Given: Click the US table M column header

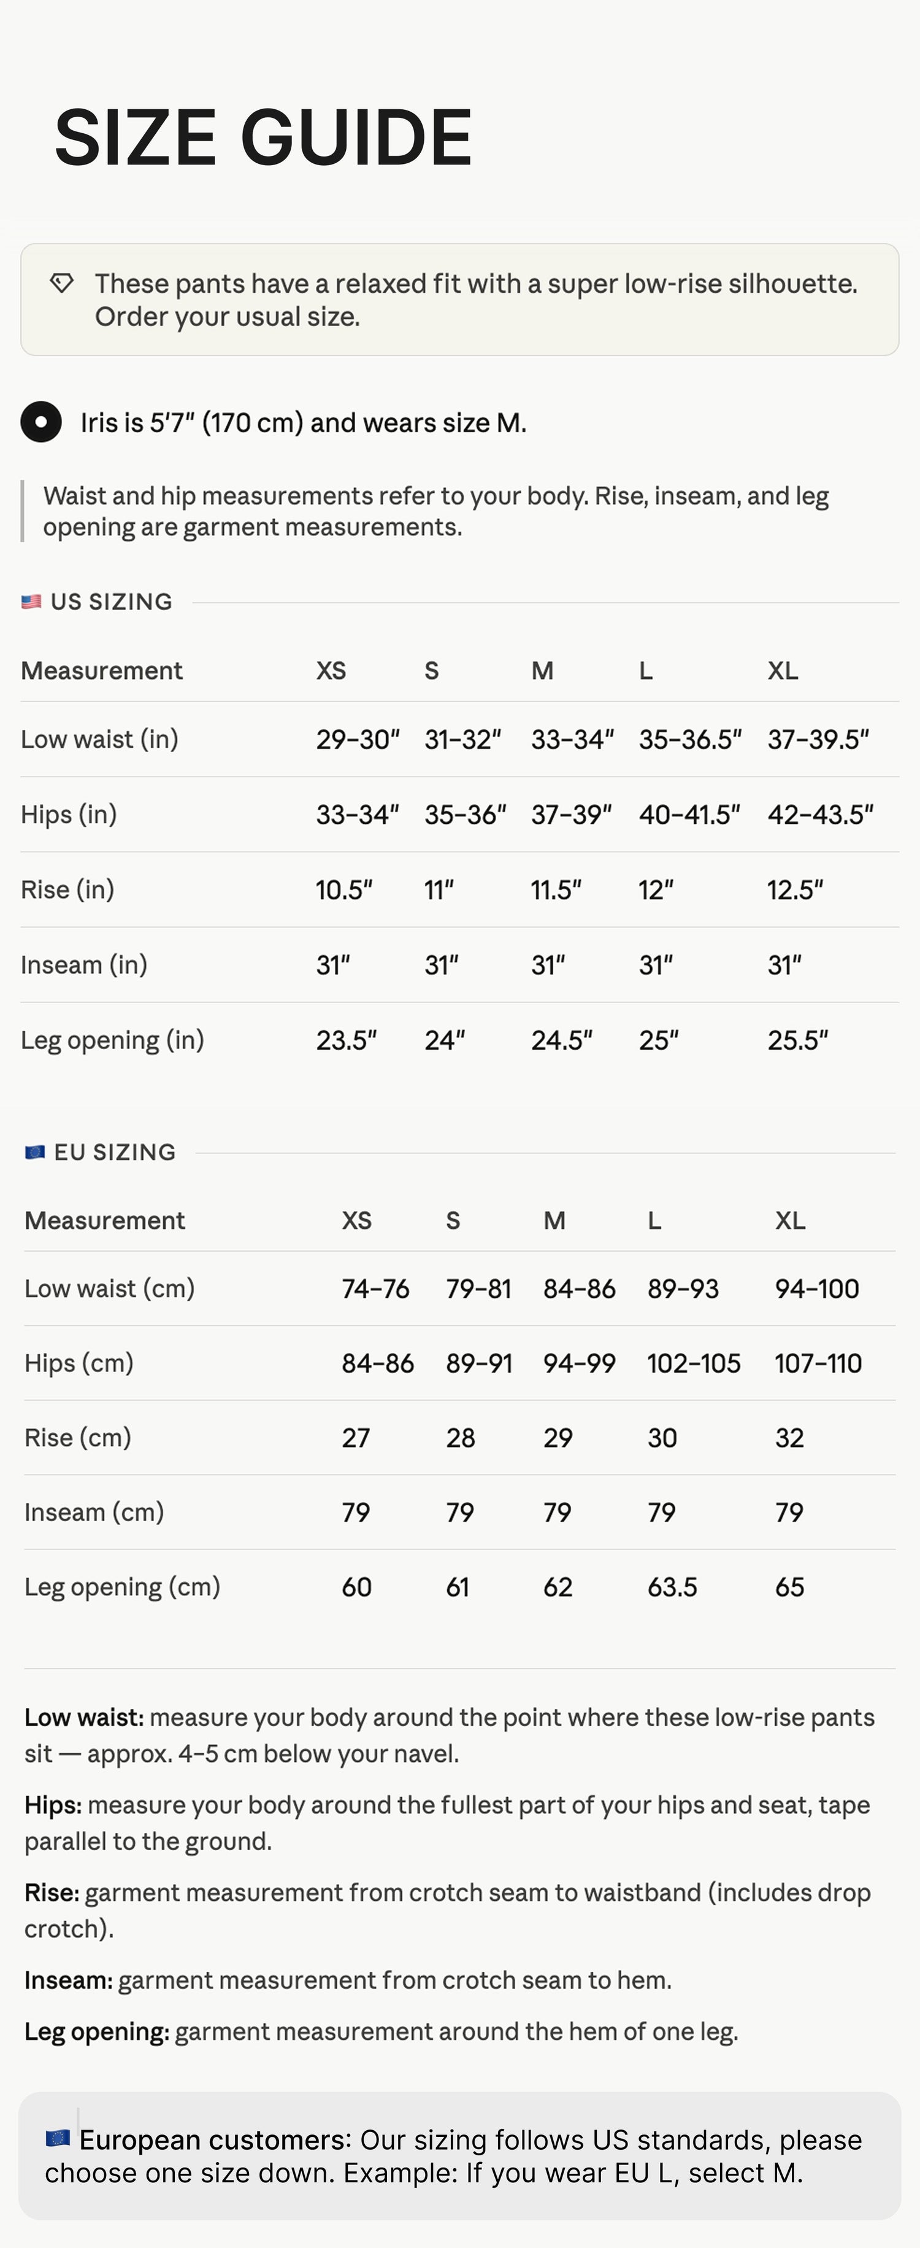Looking at the screenshot, I should (542, 670).
